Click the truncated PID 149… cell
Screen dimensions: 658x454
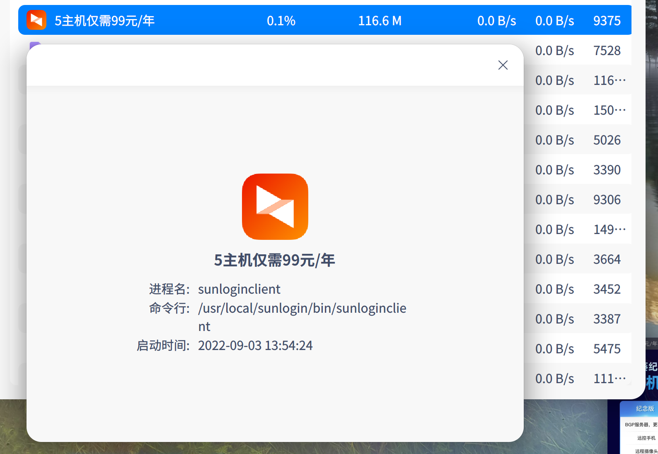610,229
